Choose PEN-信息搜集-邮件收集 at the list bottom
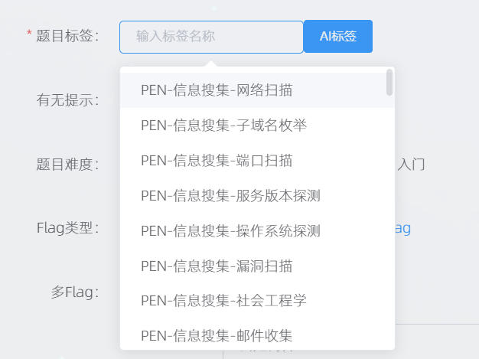Viewport: 479px width, 359px height. [x=217, y=335]
